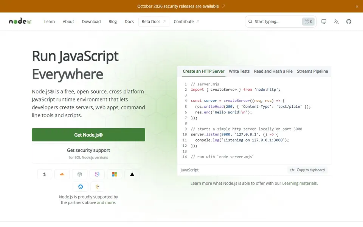
Task: Open the Download menu item
Action: point(91,22)
